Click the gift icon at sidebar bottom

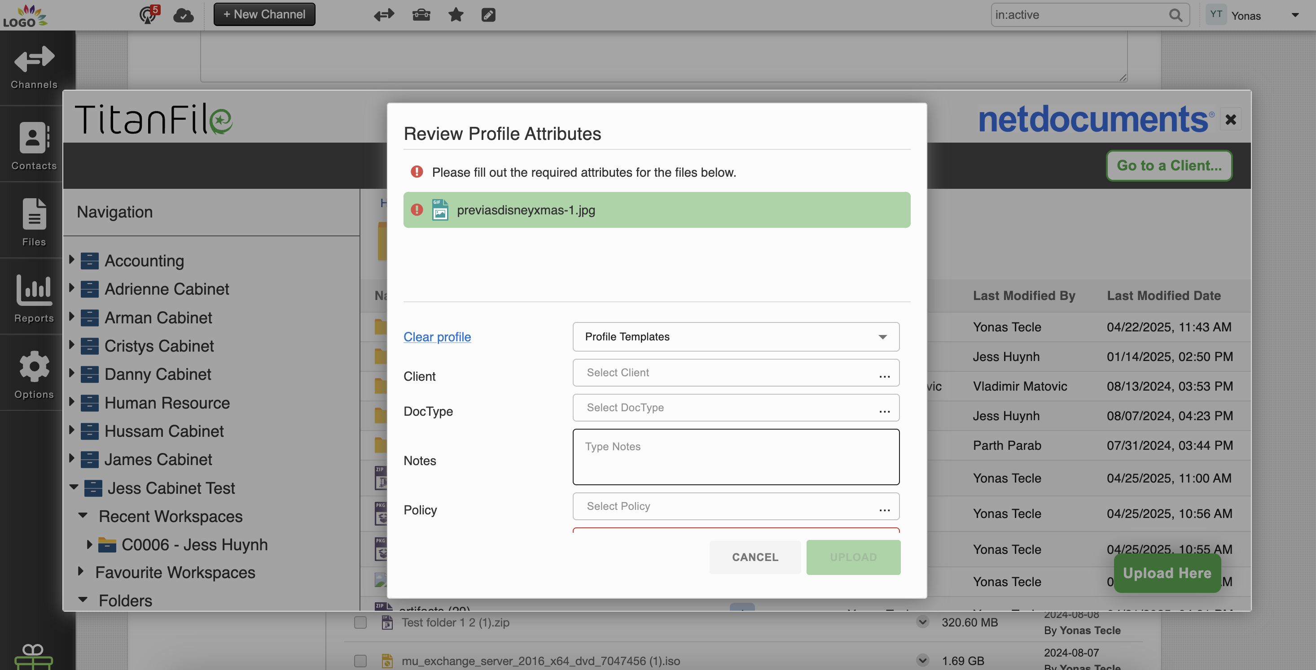pyautogui.click(x=33, y=657)
